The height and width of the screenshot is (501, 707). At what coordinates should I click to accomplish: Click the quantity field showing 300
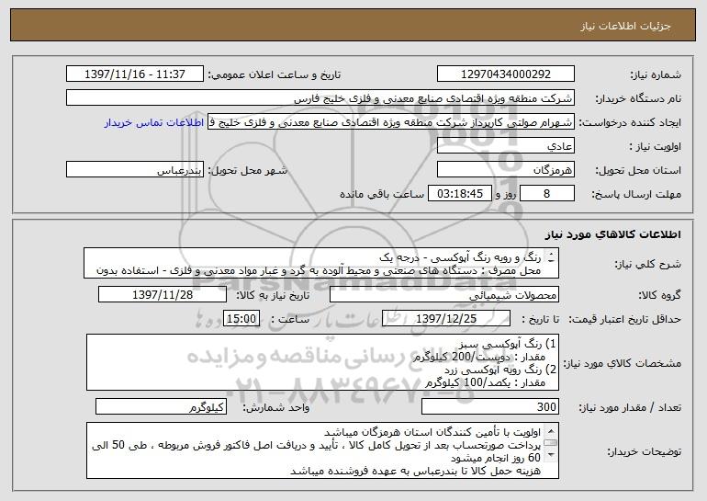[x=490, y=406]
